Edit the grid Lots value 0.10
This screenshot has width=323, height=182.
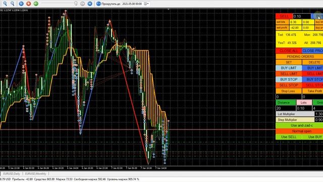[x=304, y=108]
